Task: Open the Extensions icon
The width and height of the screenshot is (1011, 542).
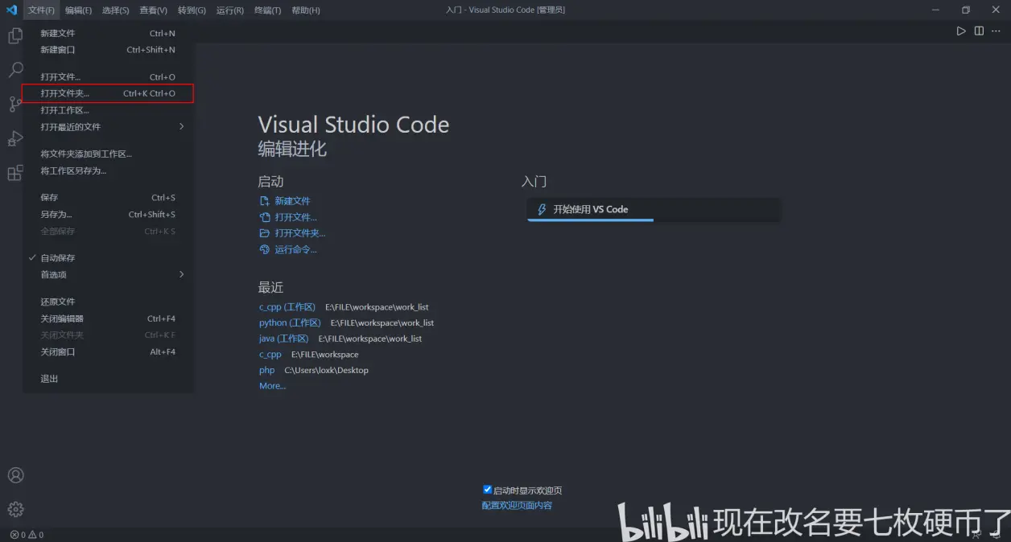Action: click(x=15, y=172)
